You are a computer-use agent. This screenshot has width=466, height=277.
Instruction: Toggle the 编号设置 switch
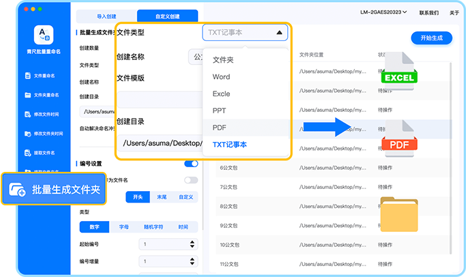coord(191,164)
